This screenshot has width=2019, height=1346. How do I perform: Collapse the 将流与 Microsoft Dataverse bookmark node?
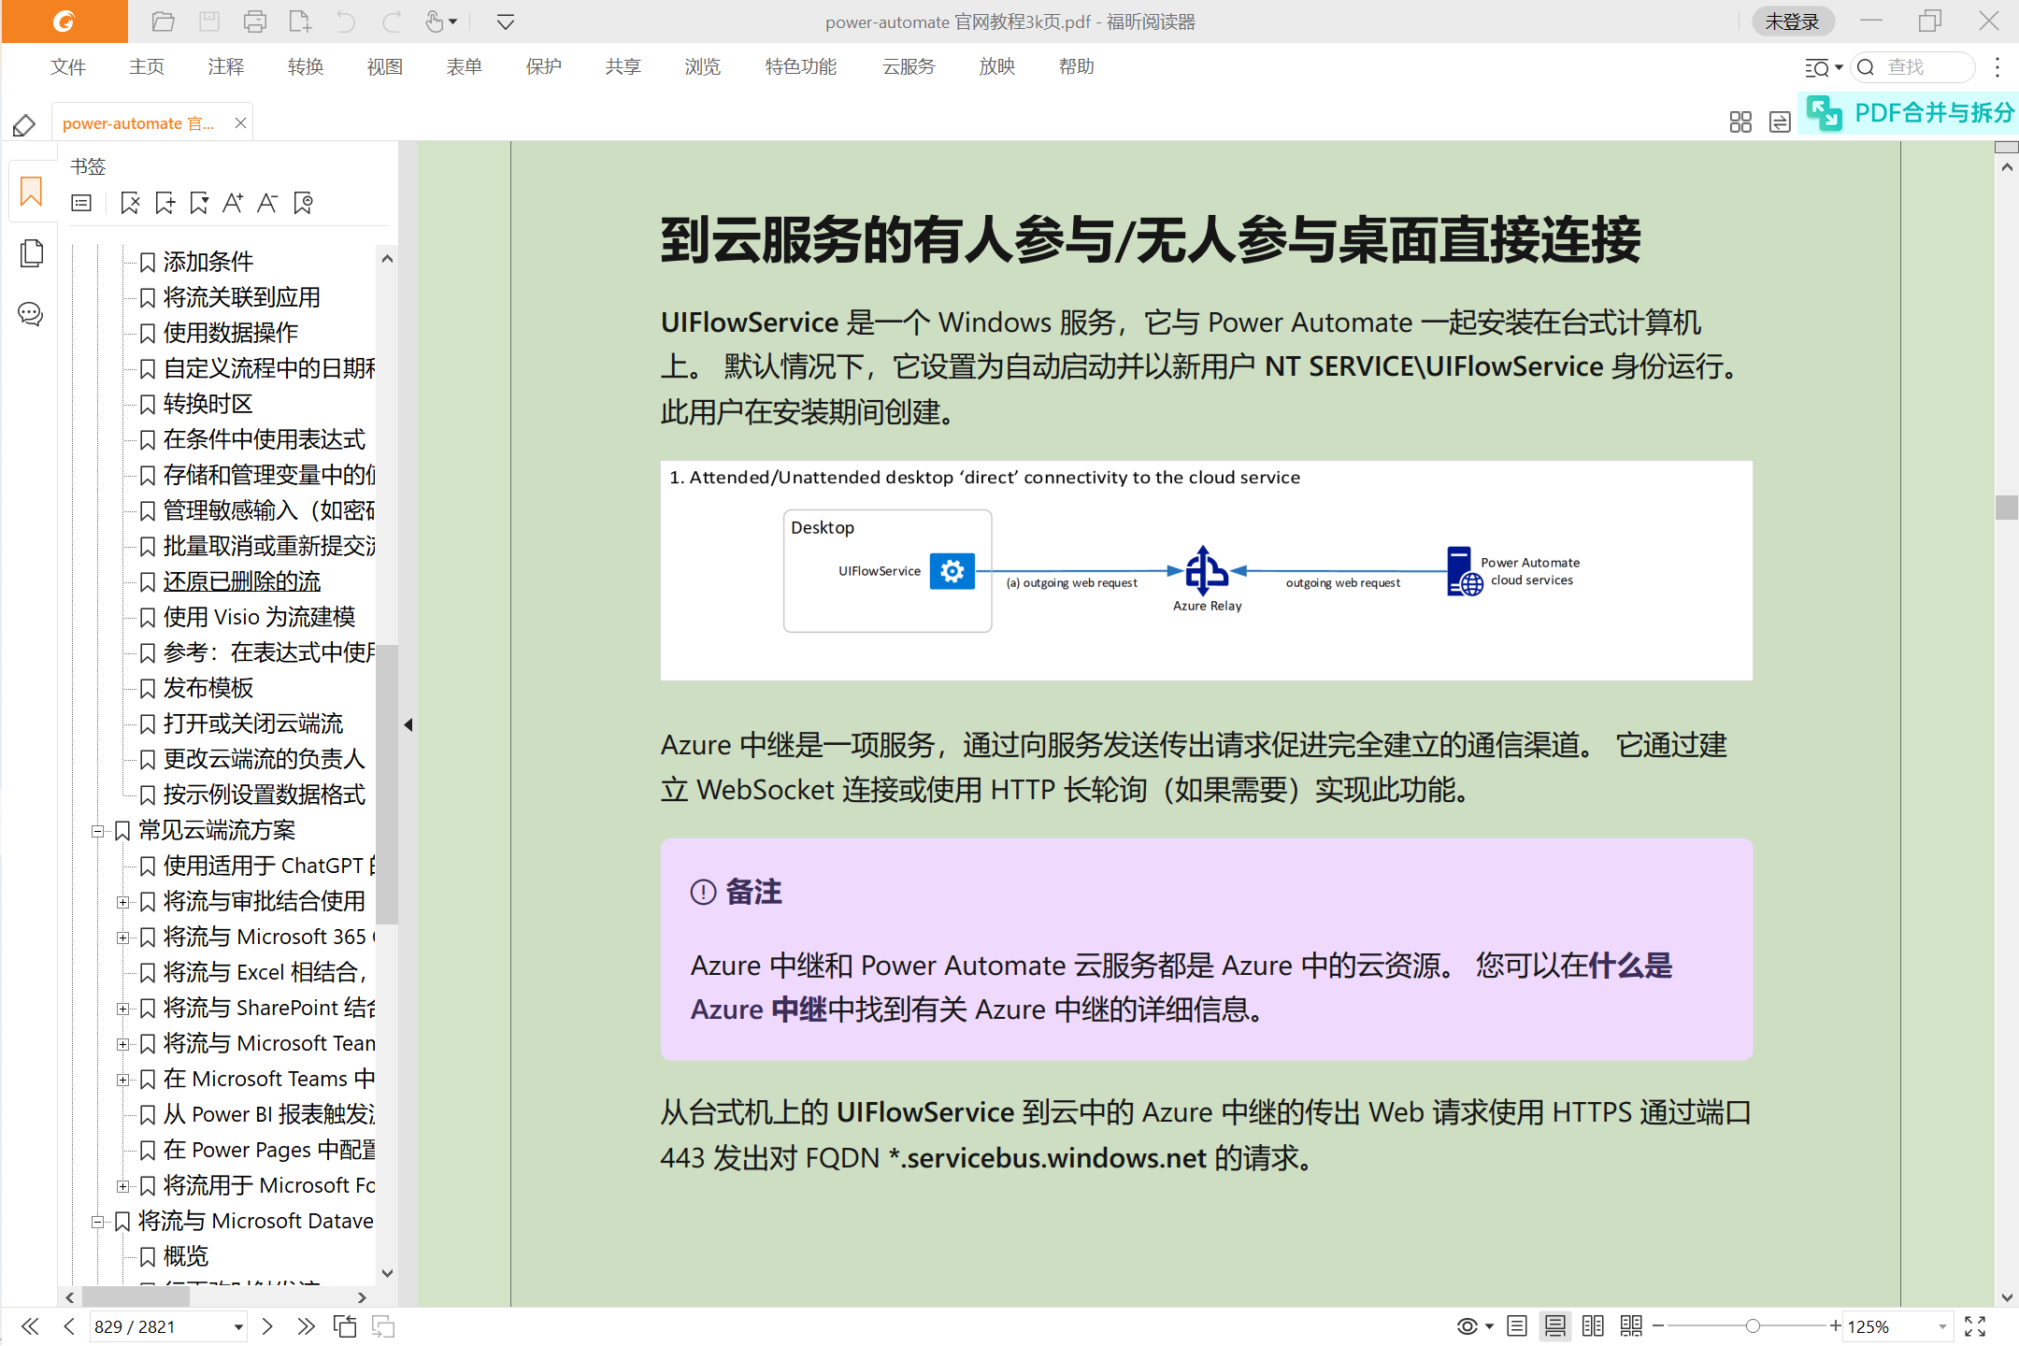pos(97,1222)
